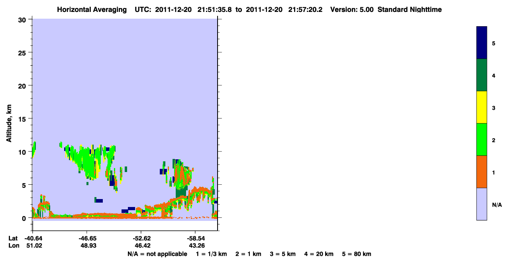The width and height of the screenshot is (518, 265).
Task: Click the y-axis tick label '30'
Action: (23, 19)
